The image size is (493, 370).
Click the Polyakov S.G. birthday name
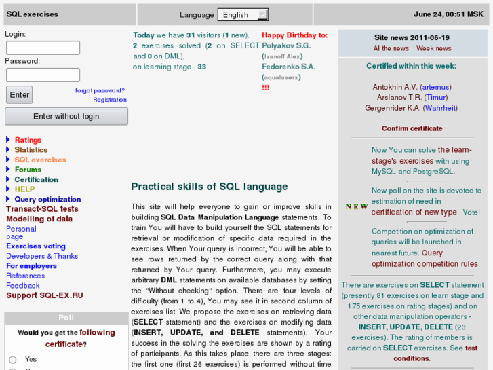click(286, 45)
